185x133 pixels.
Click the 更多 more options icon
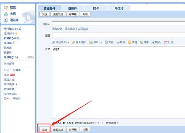tap(141, 42)
